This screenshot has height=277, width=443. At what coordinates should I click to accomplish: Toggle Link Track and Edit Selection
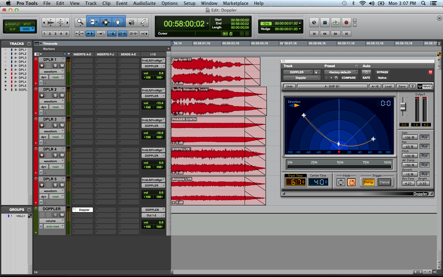(133, 34)
